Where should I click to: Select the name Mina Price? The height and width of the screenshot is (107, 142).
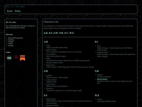[50, 89]
